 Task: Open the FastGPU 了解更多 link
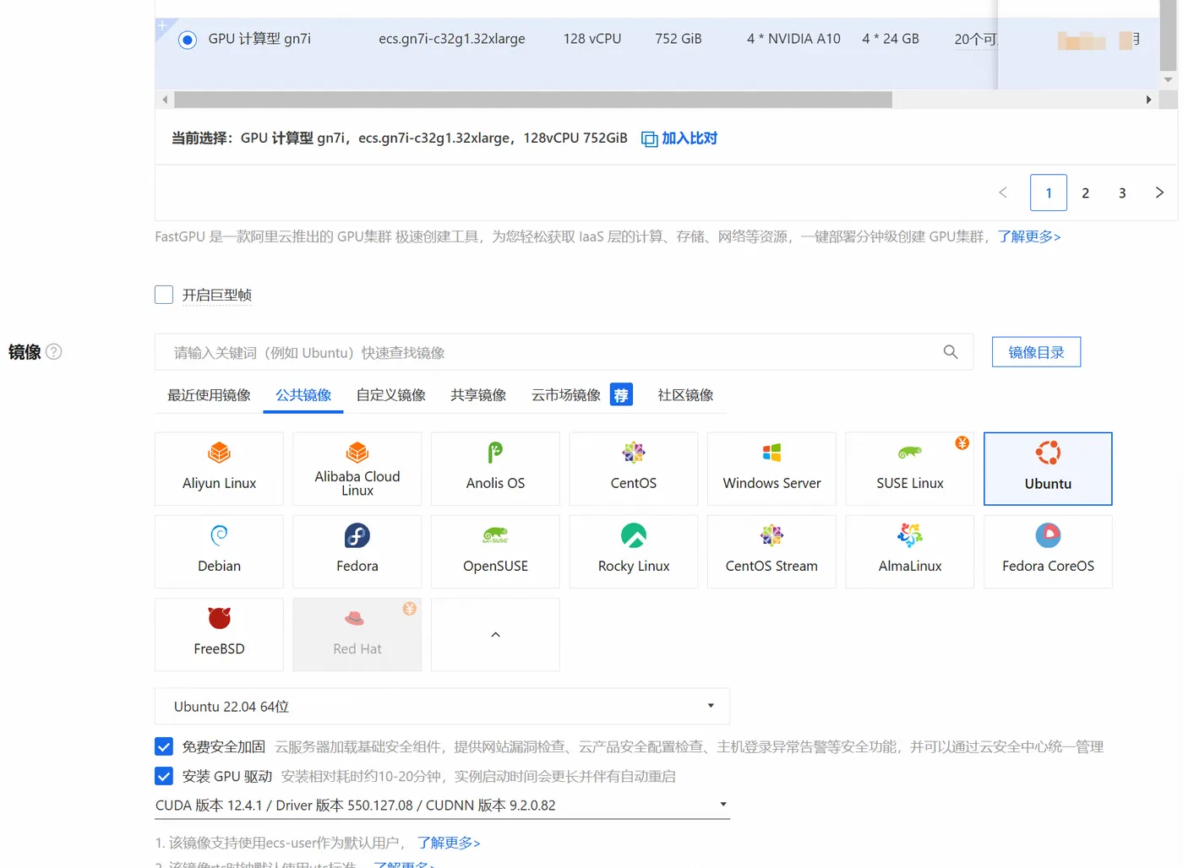[1029, 236]
